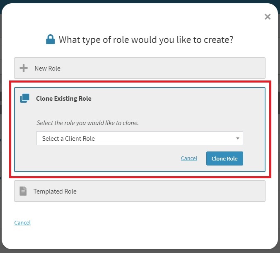Viewport: 280px width, 253px height.
Task: Click the plus icon for New Role
Action: click(x=24, y=68)
